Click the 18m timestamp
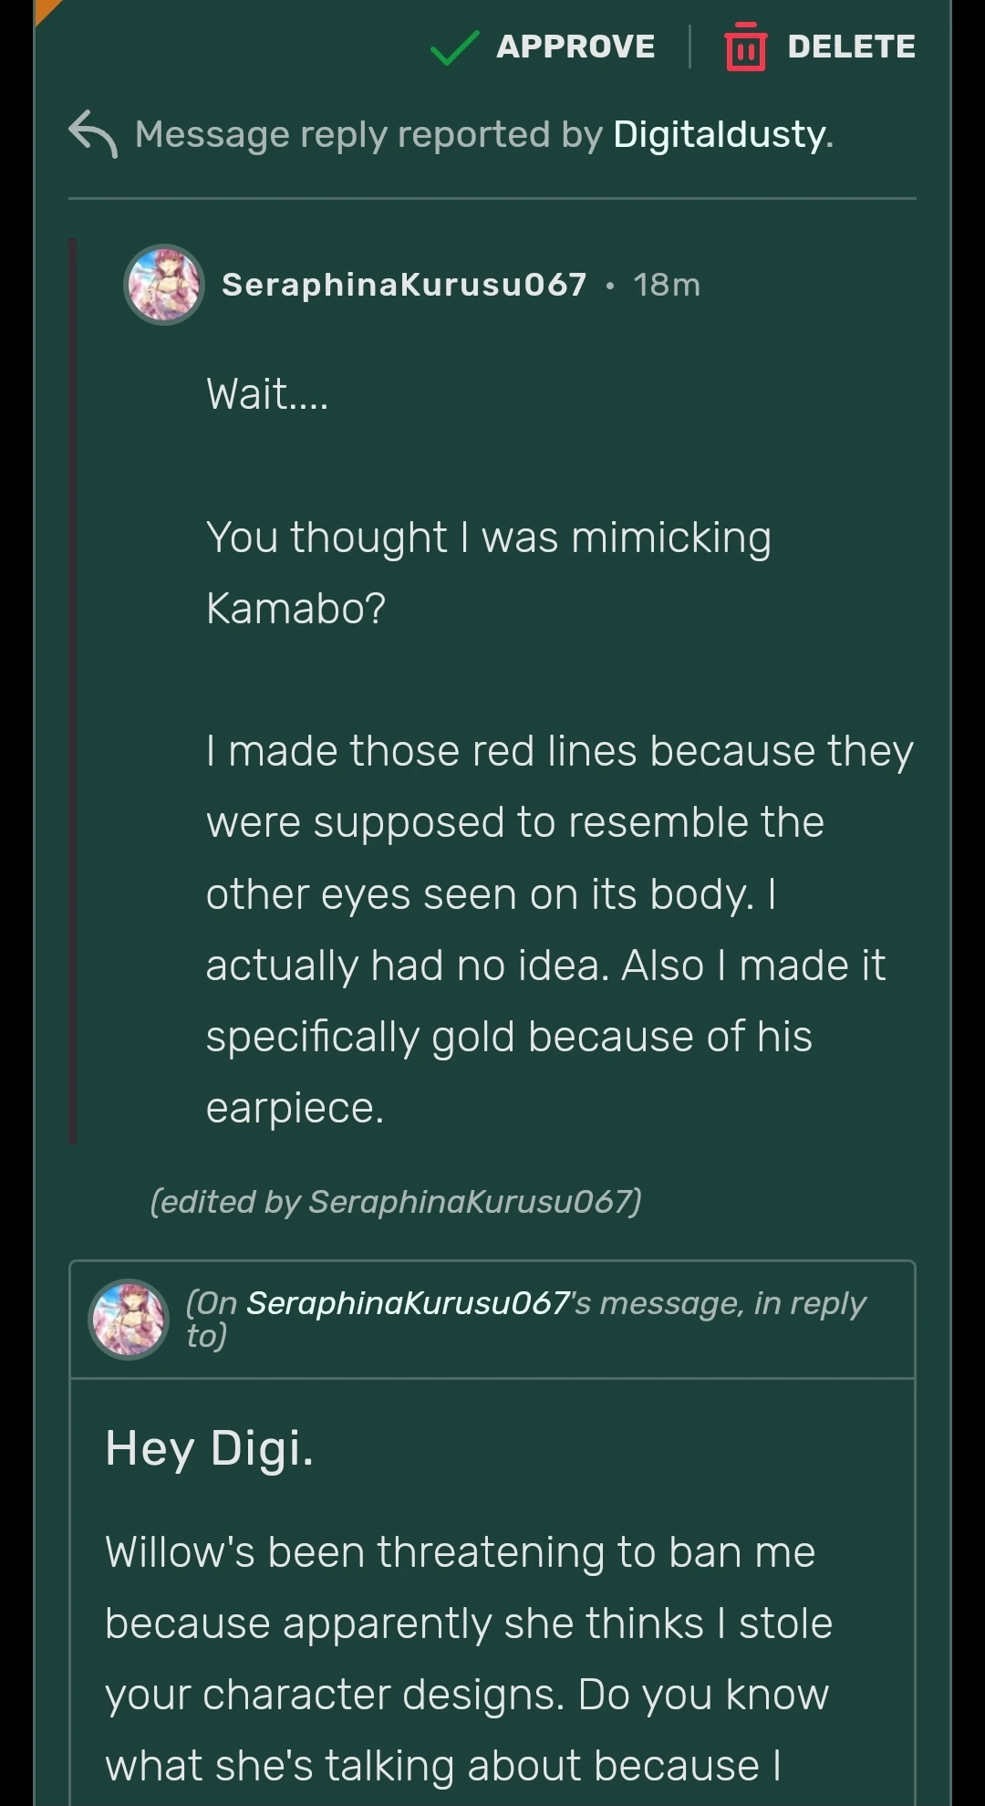Image resolution: width=985 pixels, height=1806 pixels. click(x=667, y=285)
